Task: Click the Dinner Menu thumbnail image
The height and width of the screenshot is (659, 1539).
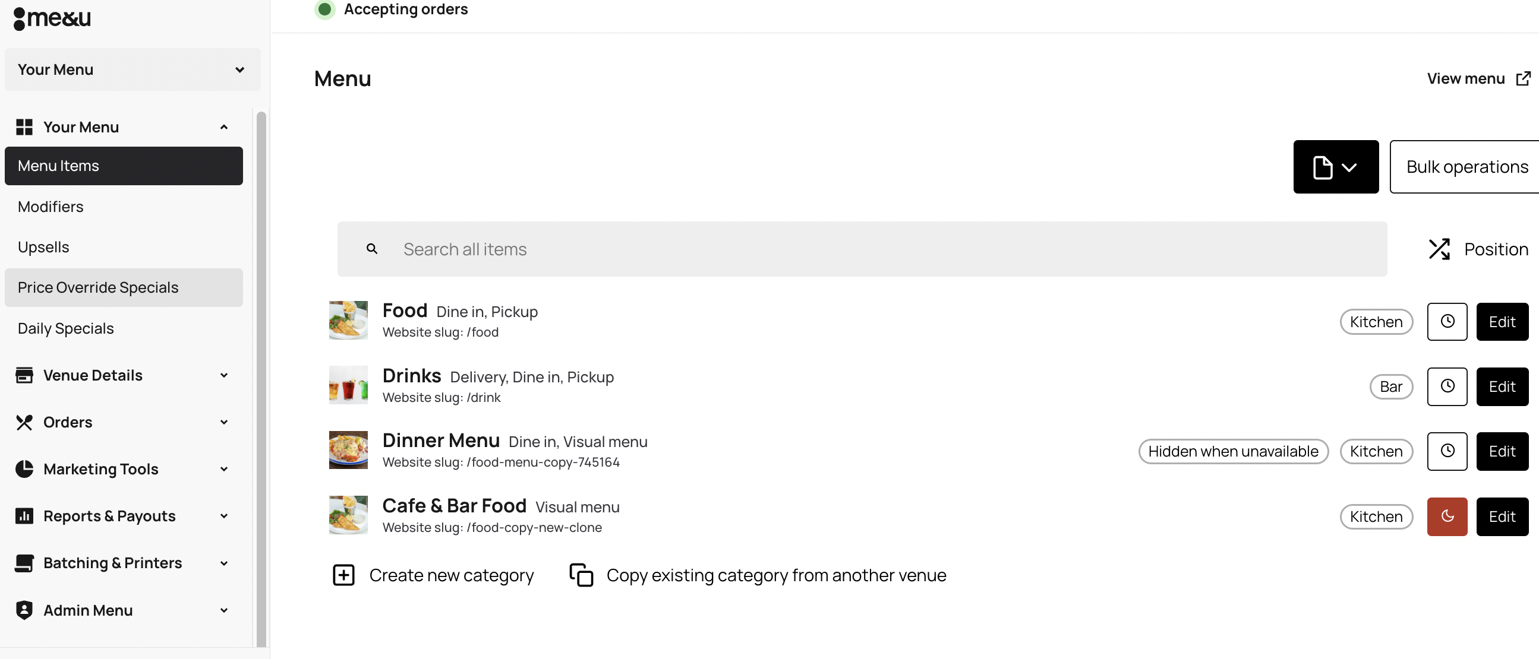Action: (348, 449)
